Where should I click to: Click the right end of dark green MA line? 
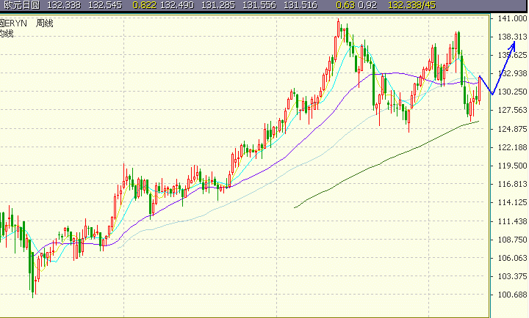pyautogui.click(x=478, y=122)
